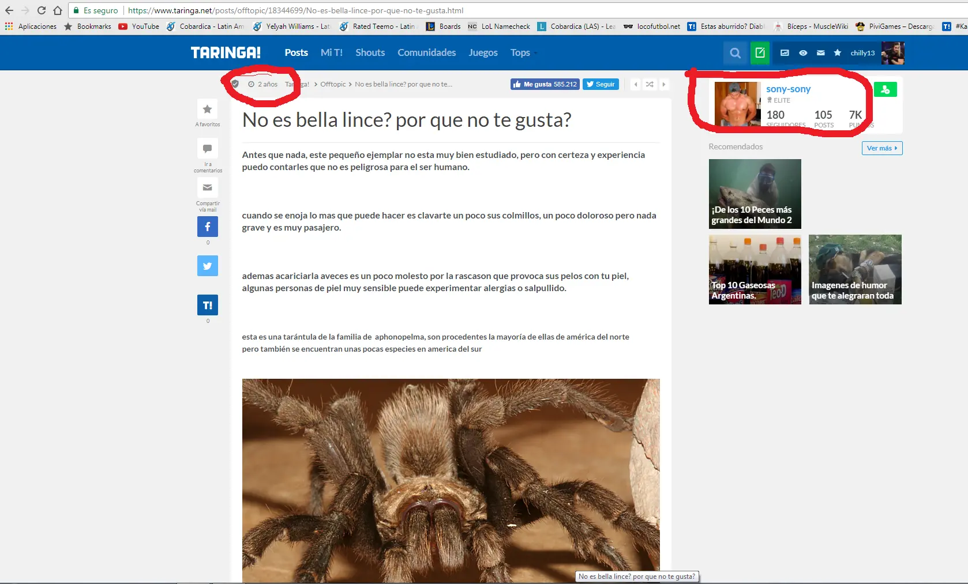968x584 pixels.
Task: Click the 180 SEGUIDORES stat
Action: [x=786, y=118]
